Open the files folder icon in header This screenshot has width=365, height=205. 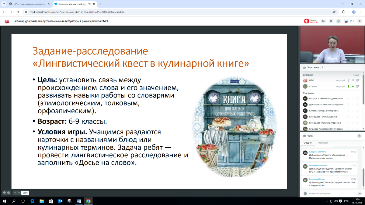coord(323,21)
